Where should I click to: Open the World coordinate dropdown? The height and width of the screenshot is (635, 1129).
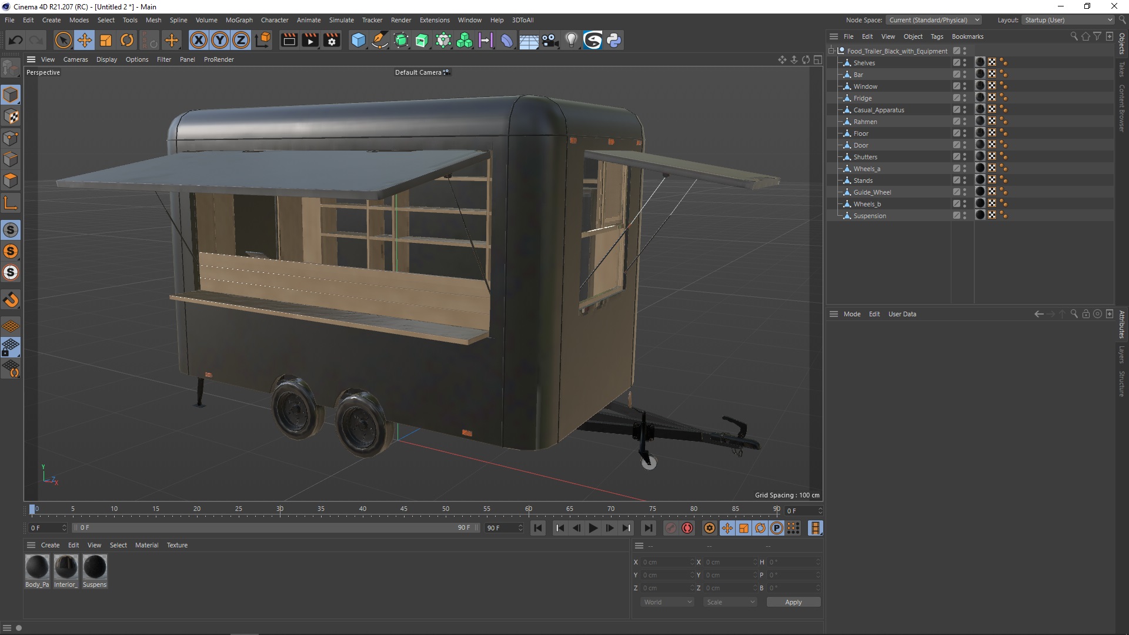pos(667,602)
